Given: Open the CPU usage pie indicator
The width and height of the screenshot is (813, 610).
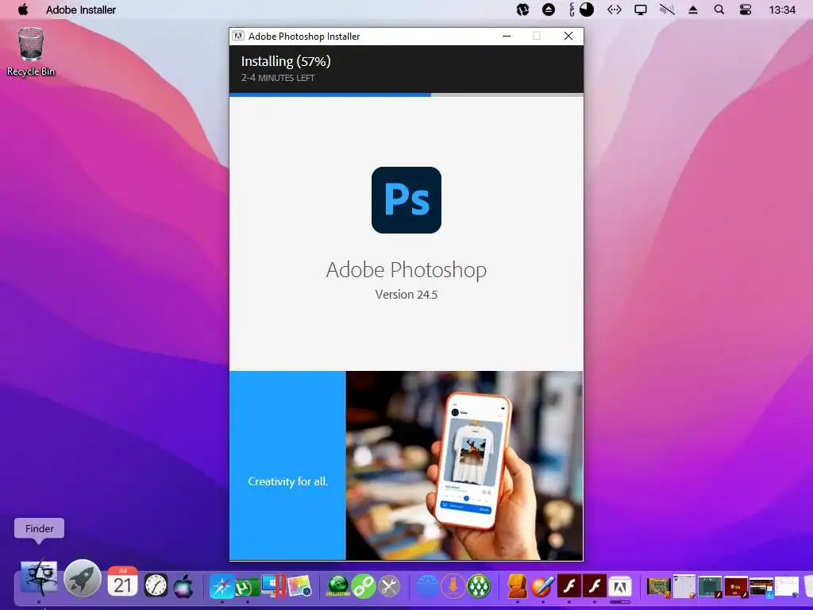Looking at the screenshot, I should [x=587, y=10].
